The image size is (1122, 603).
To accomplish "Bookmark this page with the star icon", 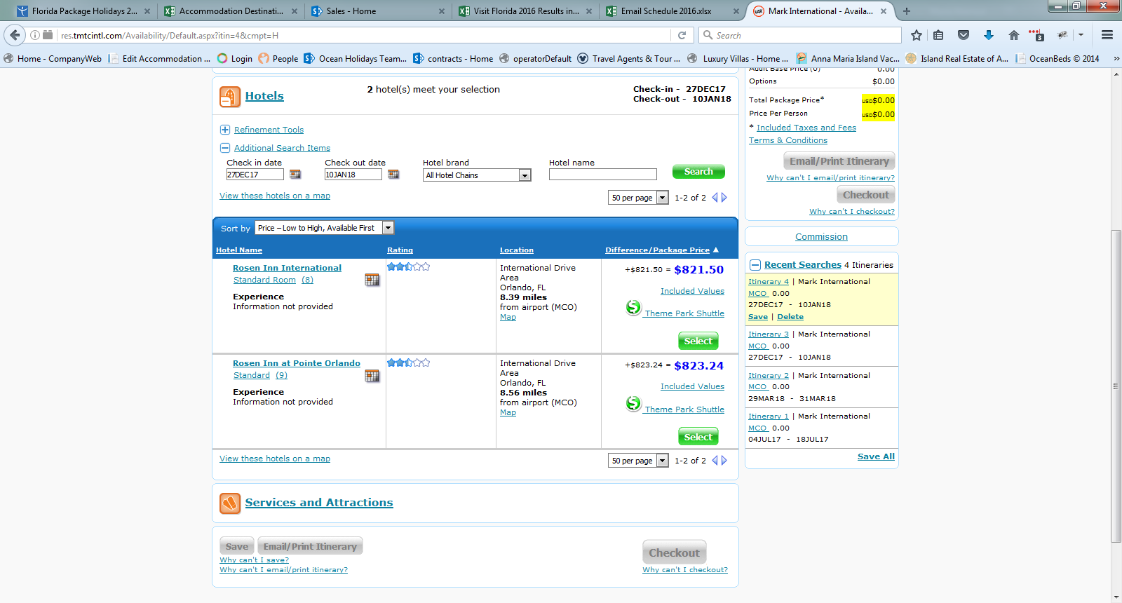I will 916,35.
